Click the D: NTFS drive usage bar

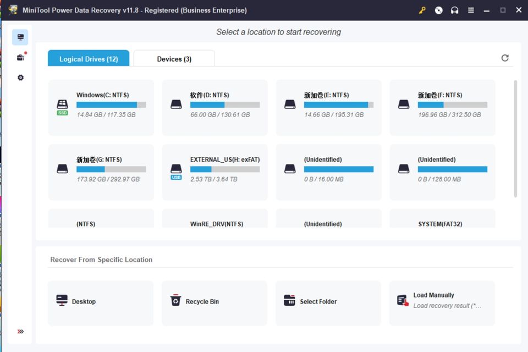[224, 105]
